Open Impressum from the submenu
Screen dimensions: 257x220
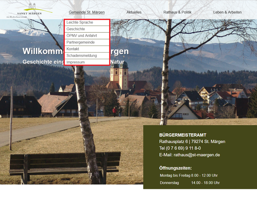(x=87, y=62)
